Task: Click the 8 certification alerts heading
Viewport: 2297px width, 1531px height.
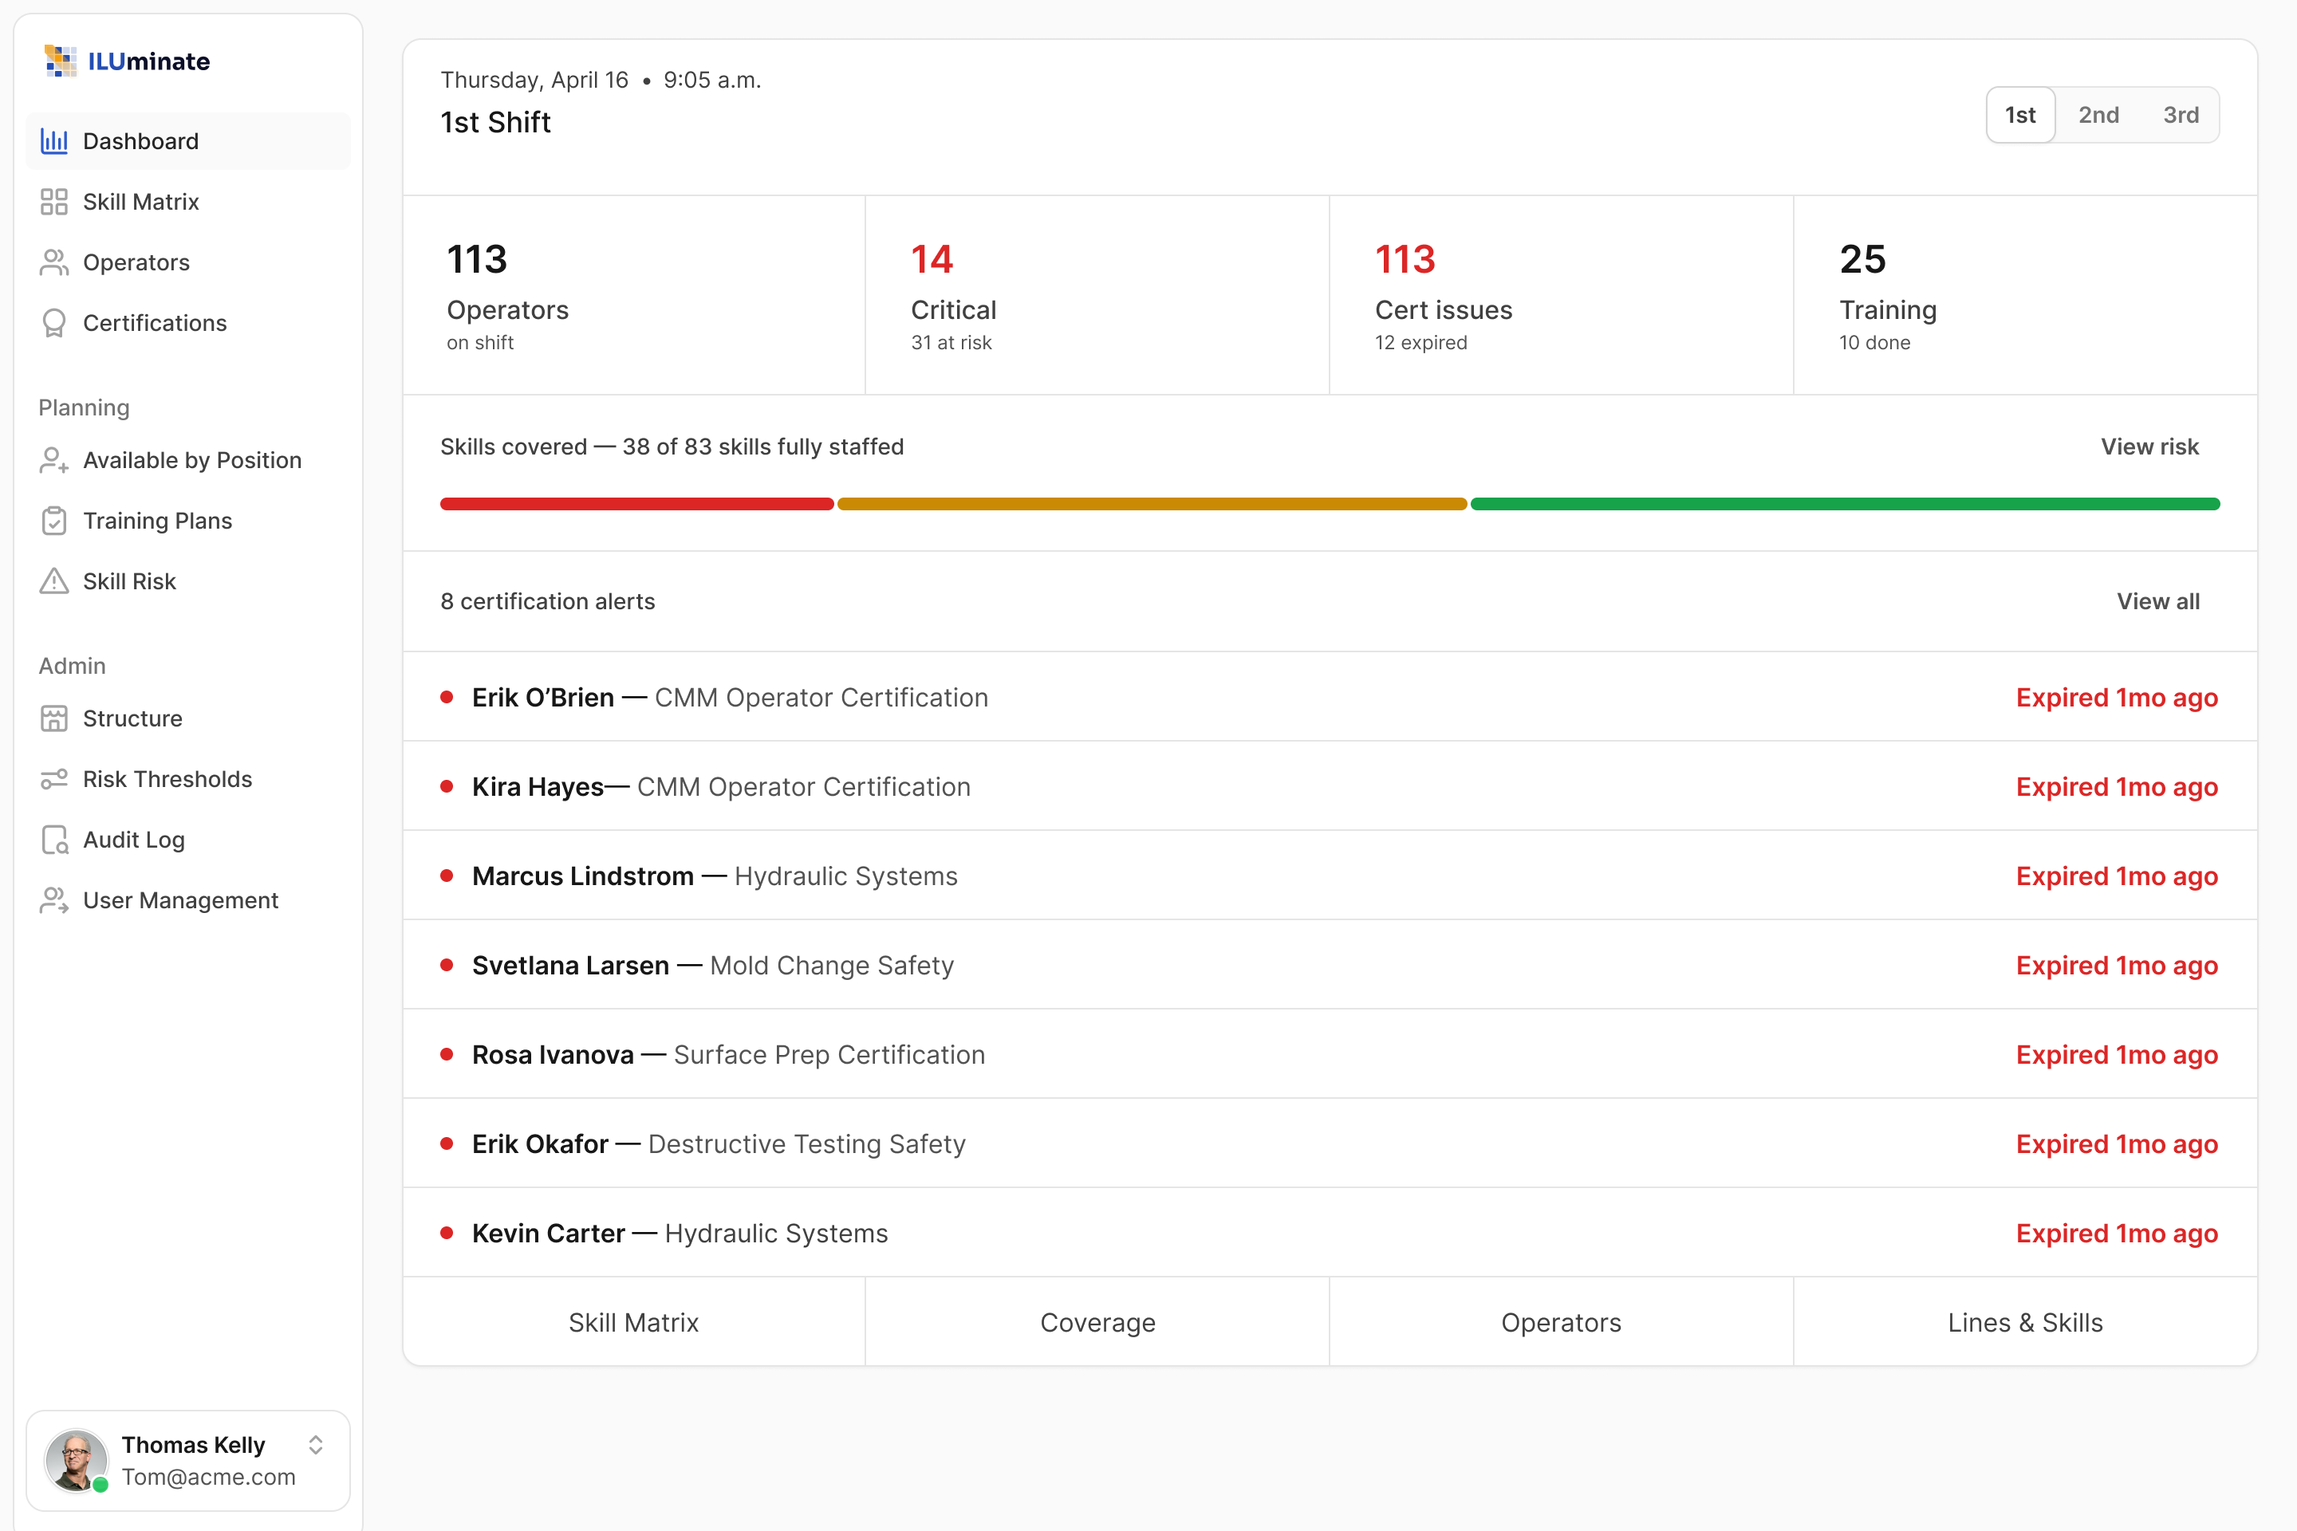Action: pyautogui.click(x=548, y=601)
